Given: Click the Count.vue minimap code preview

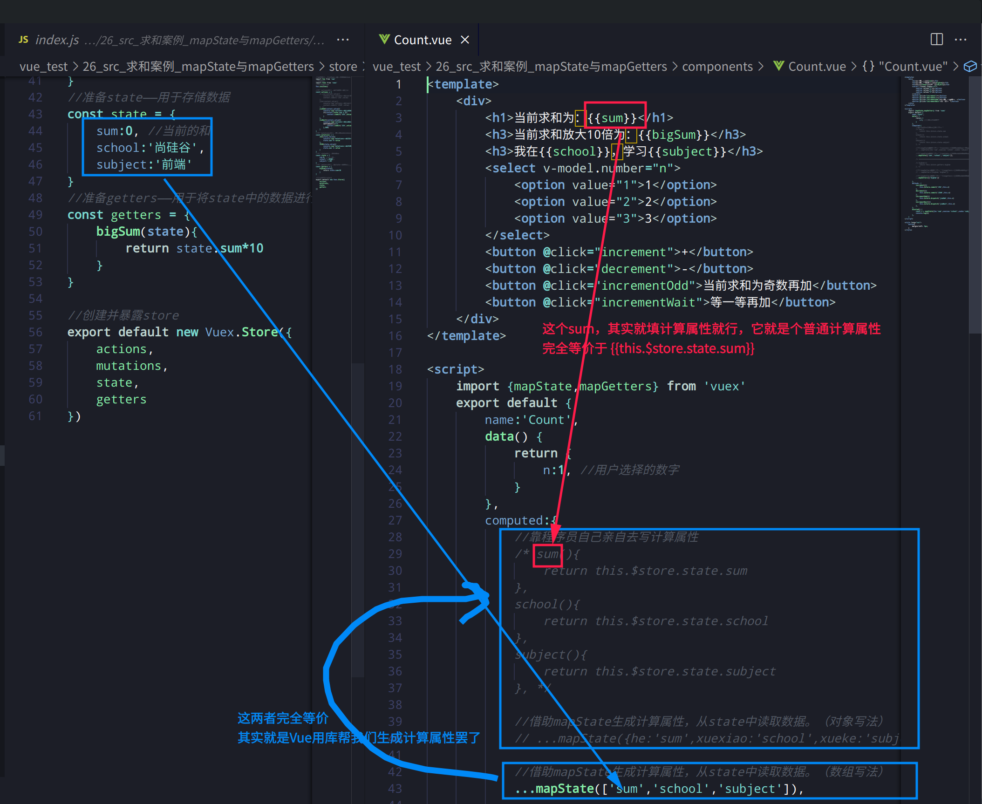Looking at the screenshot, I should tap(935, 154).
